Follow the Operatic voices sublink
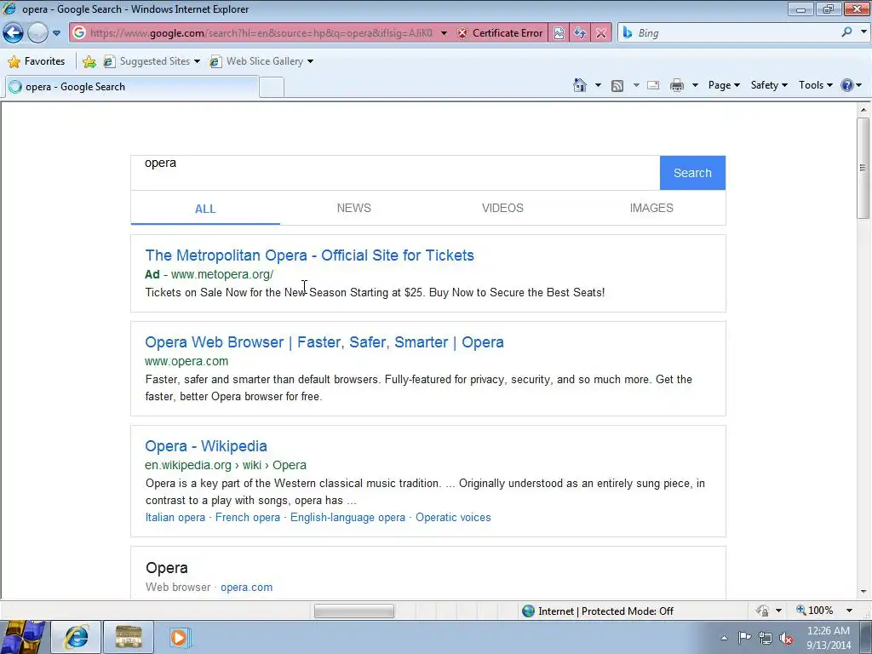 pyautogui.click(x=453, y=517)
